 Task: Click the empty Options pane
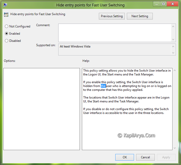pyautogui.click(x=42, y=109)
